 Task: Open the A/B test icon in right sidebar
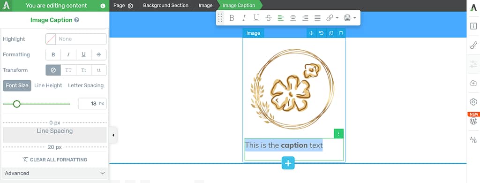pos(473,140)
